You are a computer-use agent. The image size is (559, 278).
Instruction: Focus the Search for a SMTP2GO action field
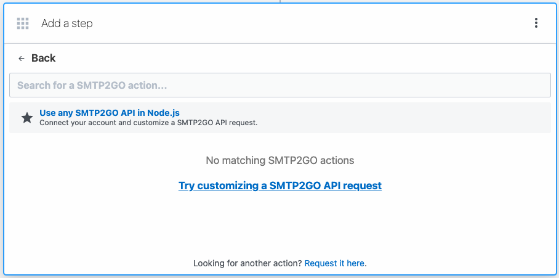[280, 85]
